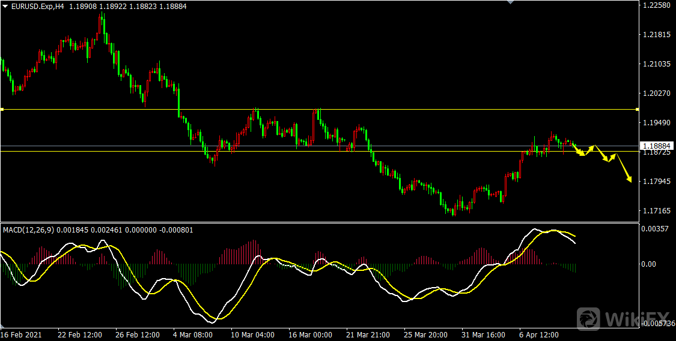Open the dropdown triangle beside EURUSD.Exp,H4
Image resolution: width=676 pixels, height=341 pixels.
point(5,7)
